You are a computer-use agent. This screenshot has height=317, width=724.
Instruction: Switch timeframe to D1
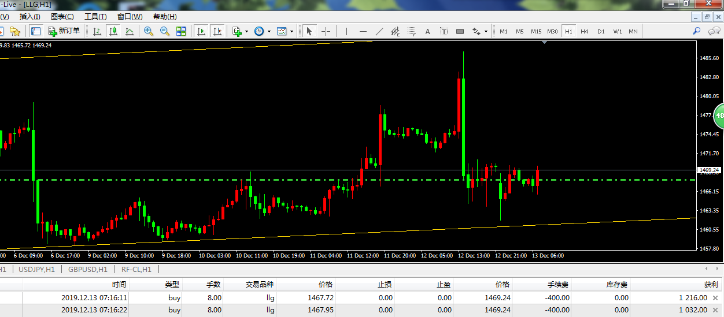[601, 31]
